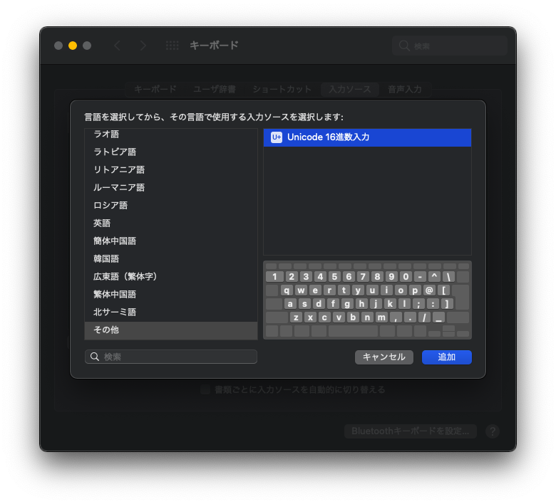Viewport: 556px width, 504px height.
Task: Click the 1 key on keyboard preview
Action: coord(274,277)
